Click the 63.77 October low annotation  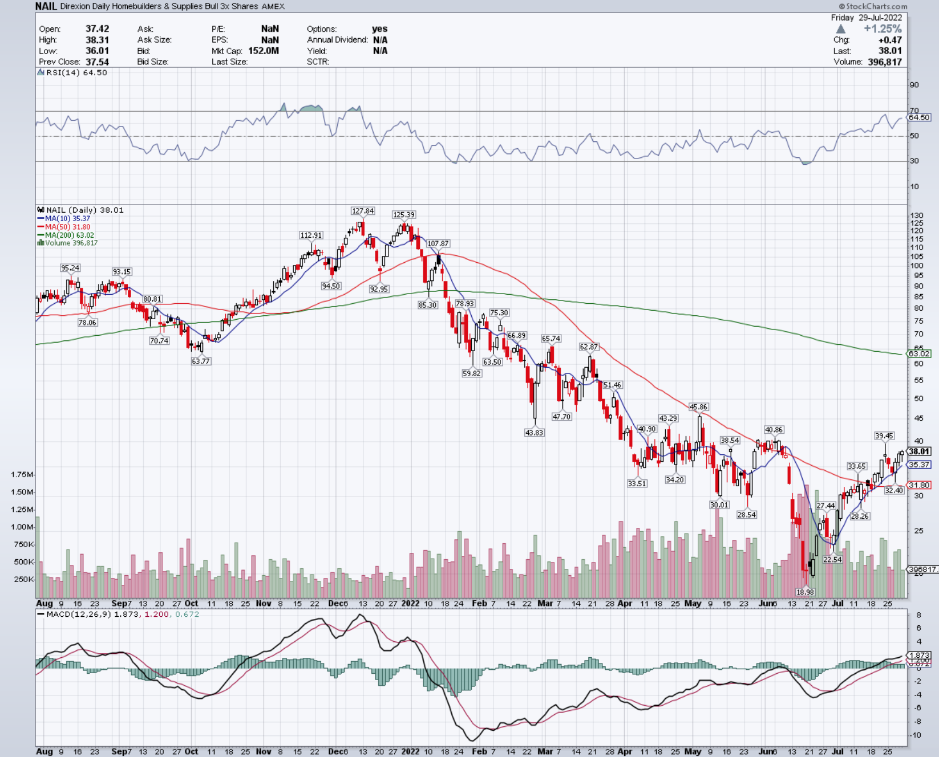(x=201, y=361)
